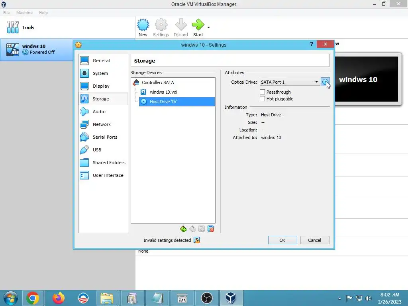Click the remove storage attachment icon

click(x=211, y=229)
